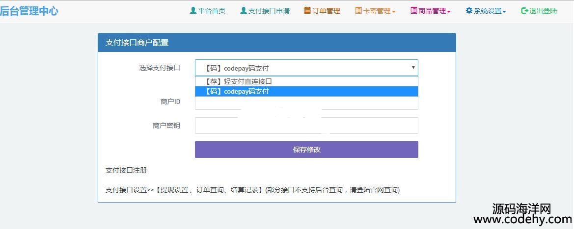Click the user icon beside 平台首页

coord(193,11)
